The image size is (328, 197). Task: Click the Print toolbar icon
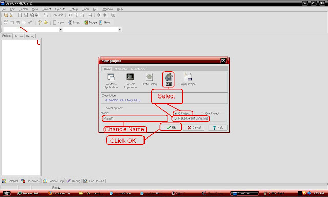coord(46,15)
